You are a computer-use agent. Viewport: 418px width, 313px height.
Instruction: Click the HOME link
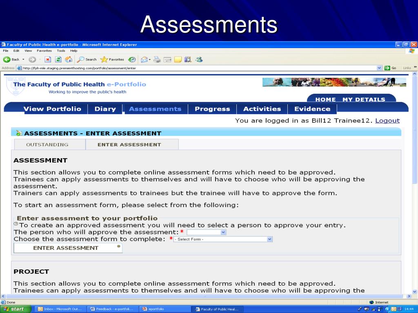pyautogui.click(x=325, y=99)
